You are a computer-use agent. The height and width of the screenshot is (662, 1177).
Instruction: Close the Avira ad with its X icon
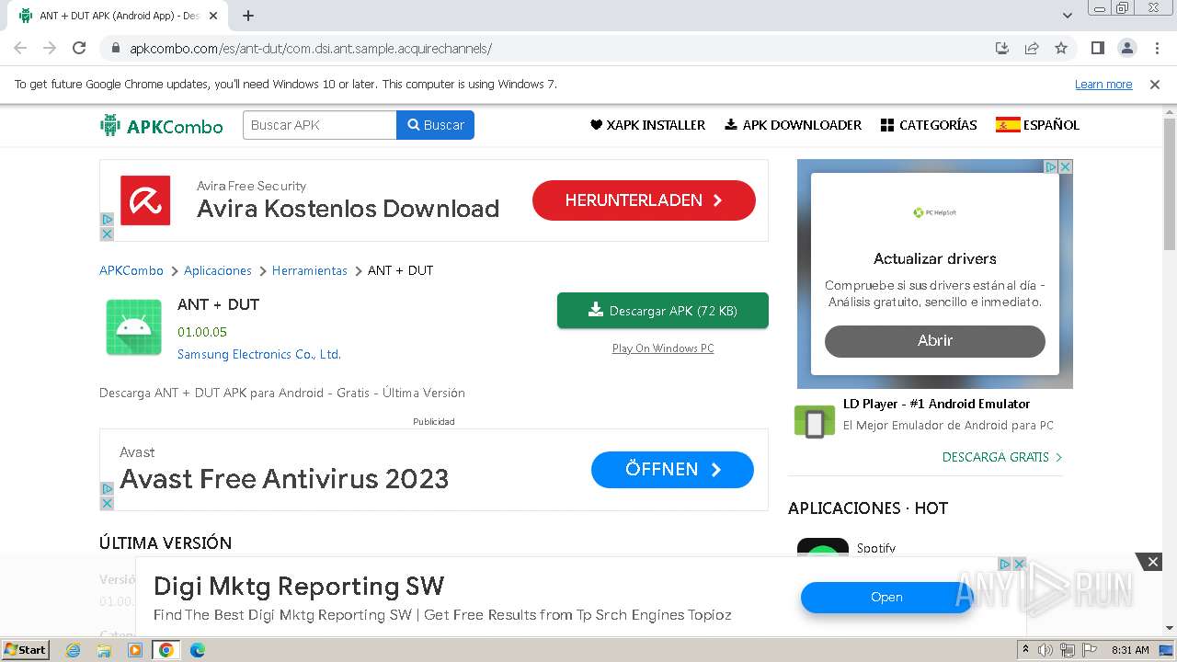(x=107, y=234)
